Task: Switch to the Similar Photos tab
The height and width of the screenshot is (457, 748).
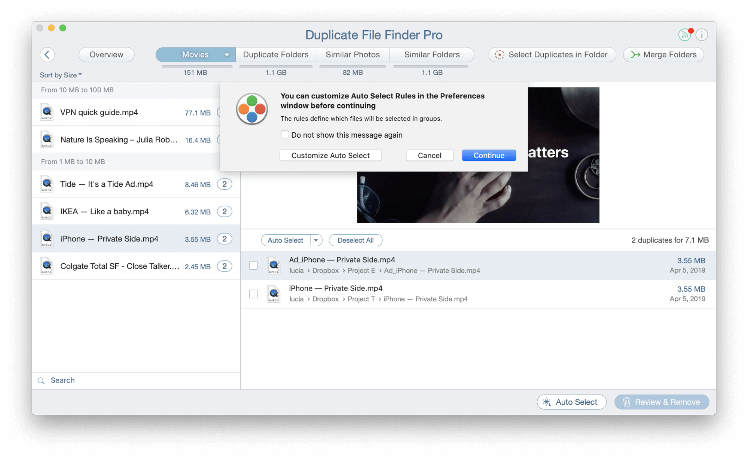Action: [x=352, y=55]
